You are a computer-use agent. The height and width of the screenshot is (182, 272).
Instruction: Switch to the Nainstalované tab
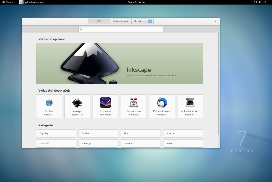[121, 21]
